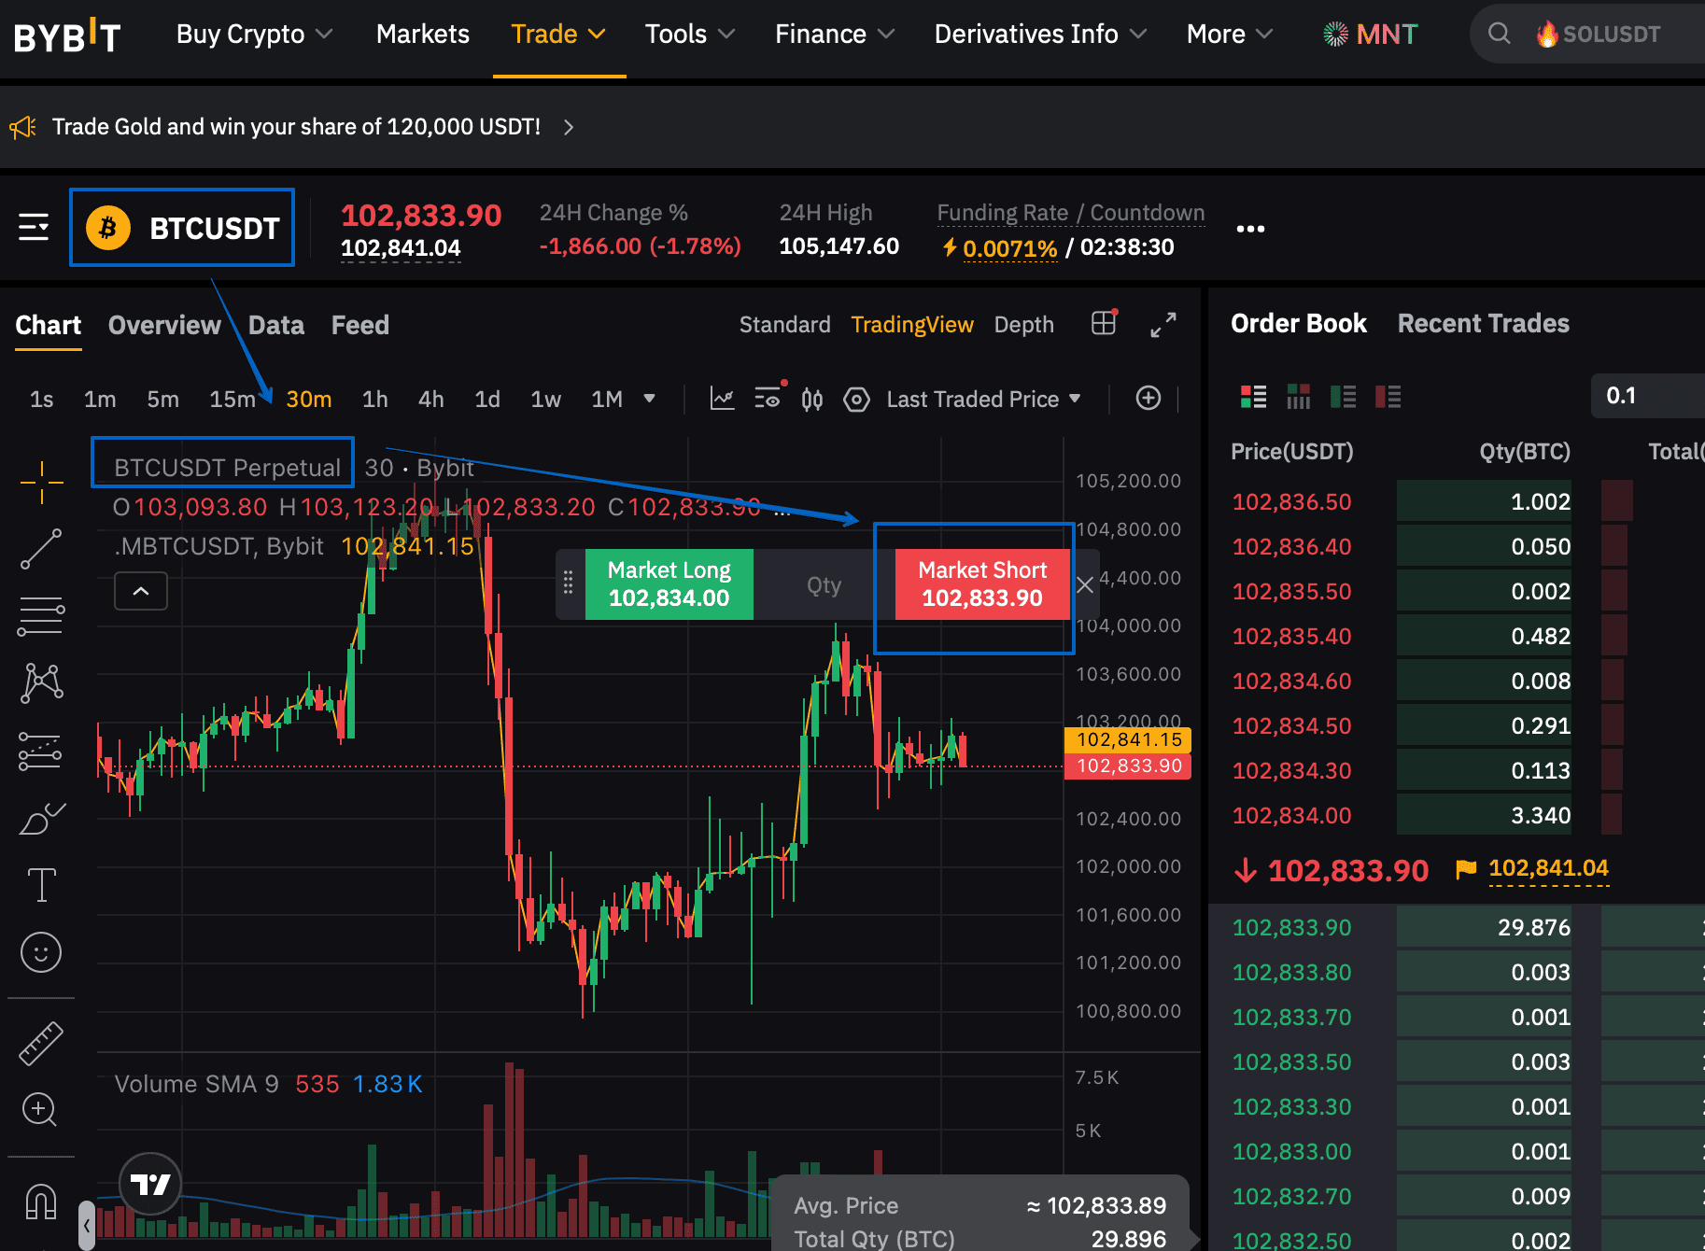Click the Qty input field
The image size is (1705, 1251).
click(824, 584)
